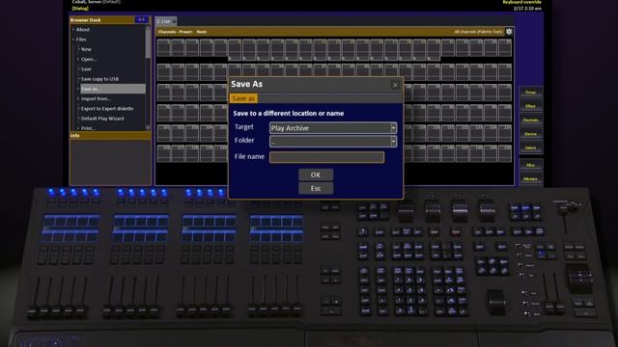Confirm the save with OK
The width and height of the screenshot is (618, 347).
coord(316,174)
